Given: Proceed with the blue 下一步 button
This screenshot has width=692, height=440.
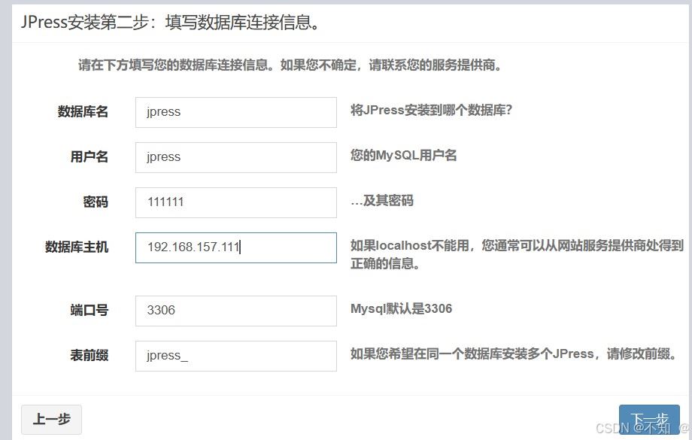Looking at the screenshot, I should point(649,420).
